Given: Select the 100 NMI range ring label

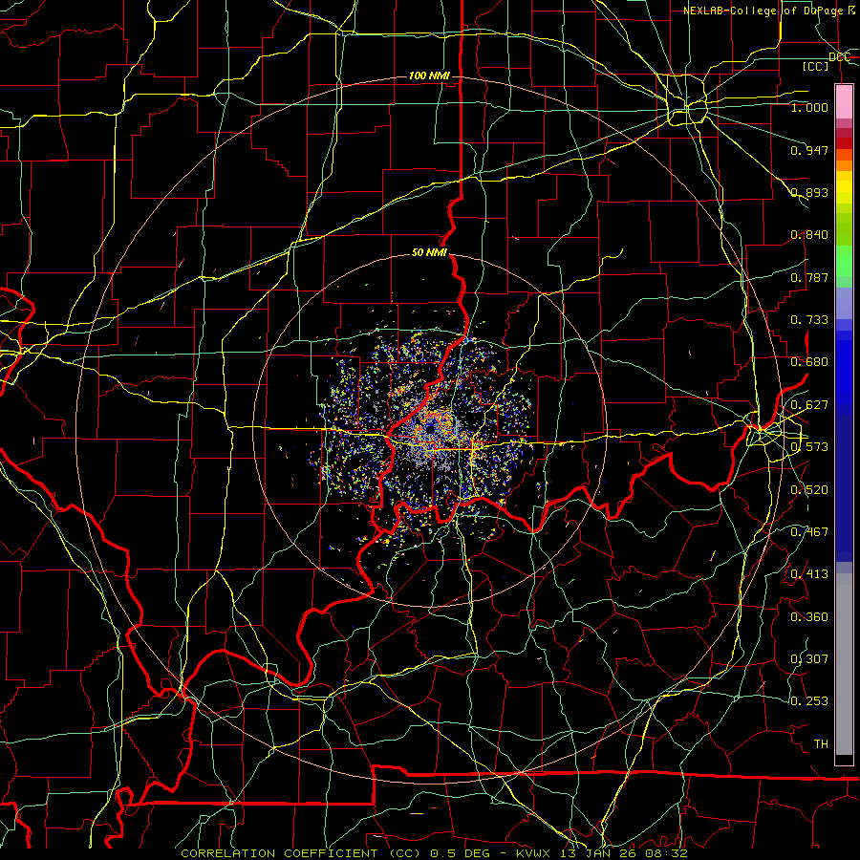Looking at the screenshot, I should click(x=429, y=75).
